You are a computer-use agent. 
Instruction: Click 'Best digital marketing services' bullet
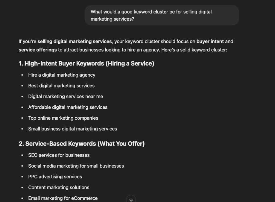tap(61, 86)
